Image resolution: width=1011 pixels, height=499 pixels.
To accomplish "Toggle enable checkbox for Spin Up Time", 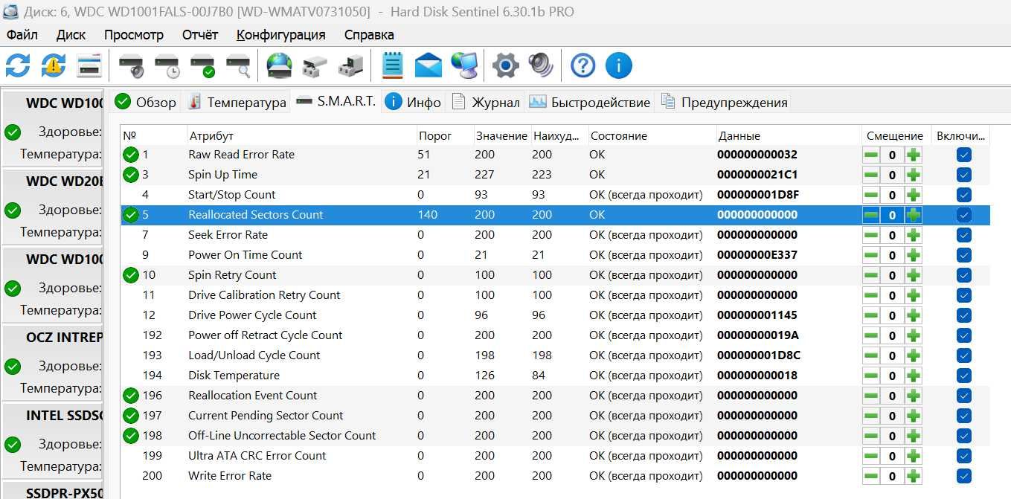I will tap(964, 175).
